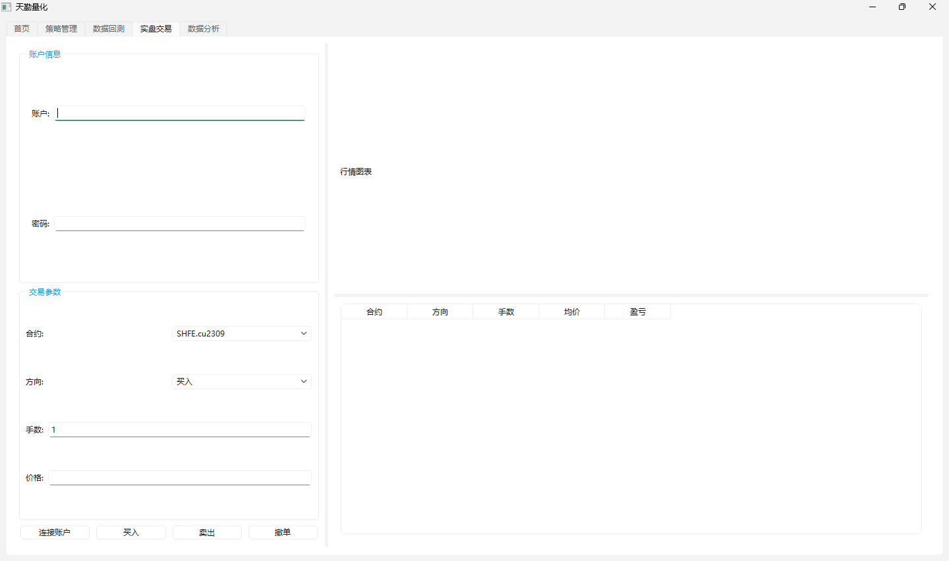Switch to the 策略管理 tab
The image size is (949, 561).
(x=61, y=29)
